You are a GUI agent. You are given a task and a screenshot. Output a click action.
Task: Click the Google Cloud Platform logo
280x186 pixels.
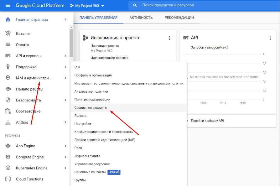40,6
